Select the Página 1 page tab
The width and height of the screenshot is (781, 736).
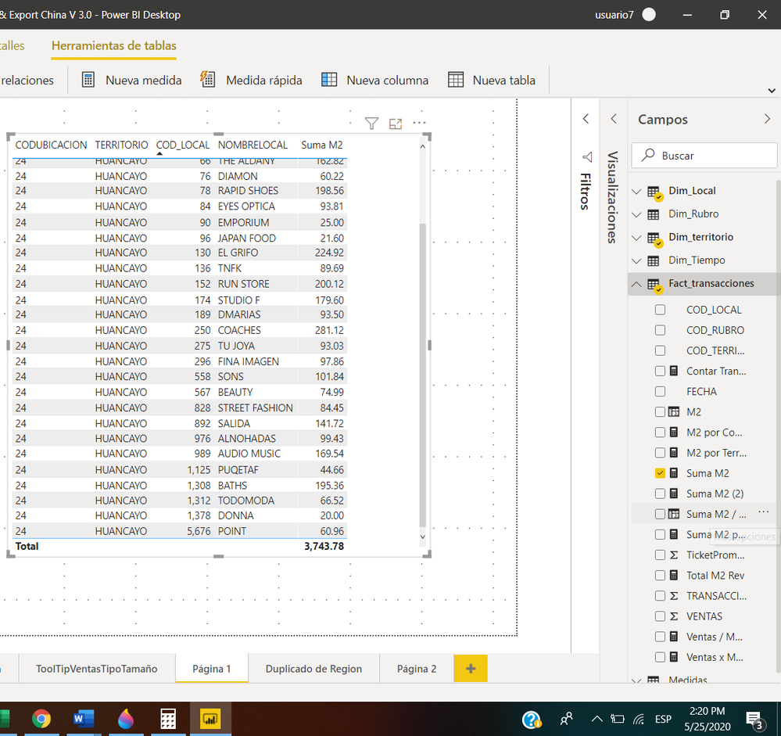click(212, 669)
